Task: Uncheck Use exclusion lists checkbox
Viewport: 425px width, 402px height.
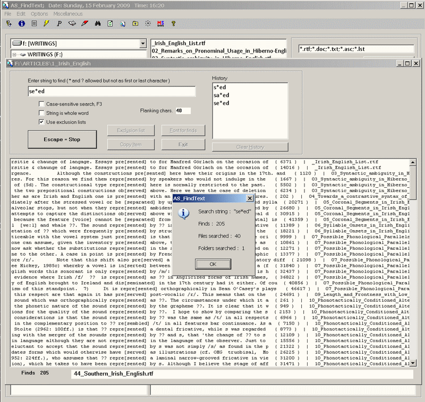Action: click(x=41, y=122)
